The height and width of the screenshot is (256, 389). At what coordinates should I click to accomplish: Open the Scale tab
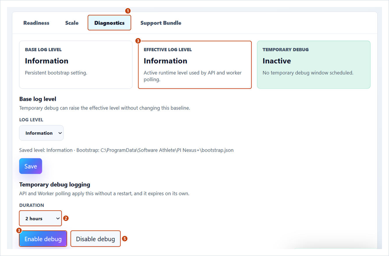[x=72, y=23]
